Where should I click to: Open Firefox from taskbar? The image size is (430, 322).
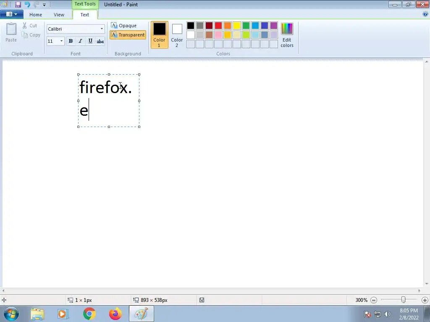coord(115,314)
